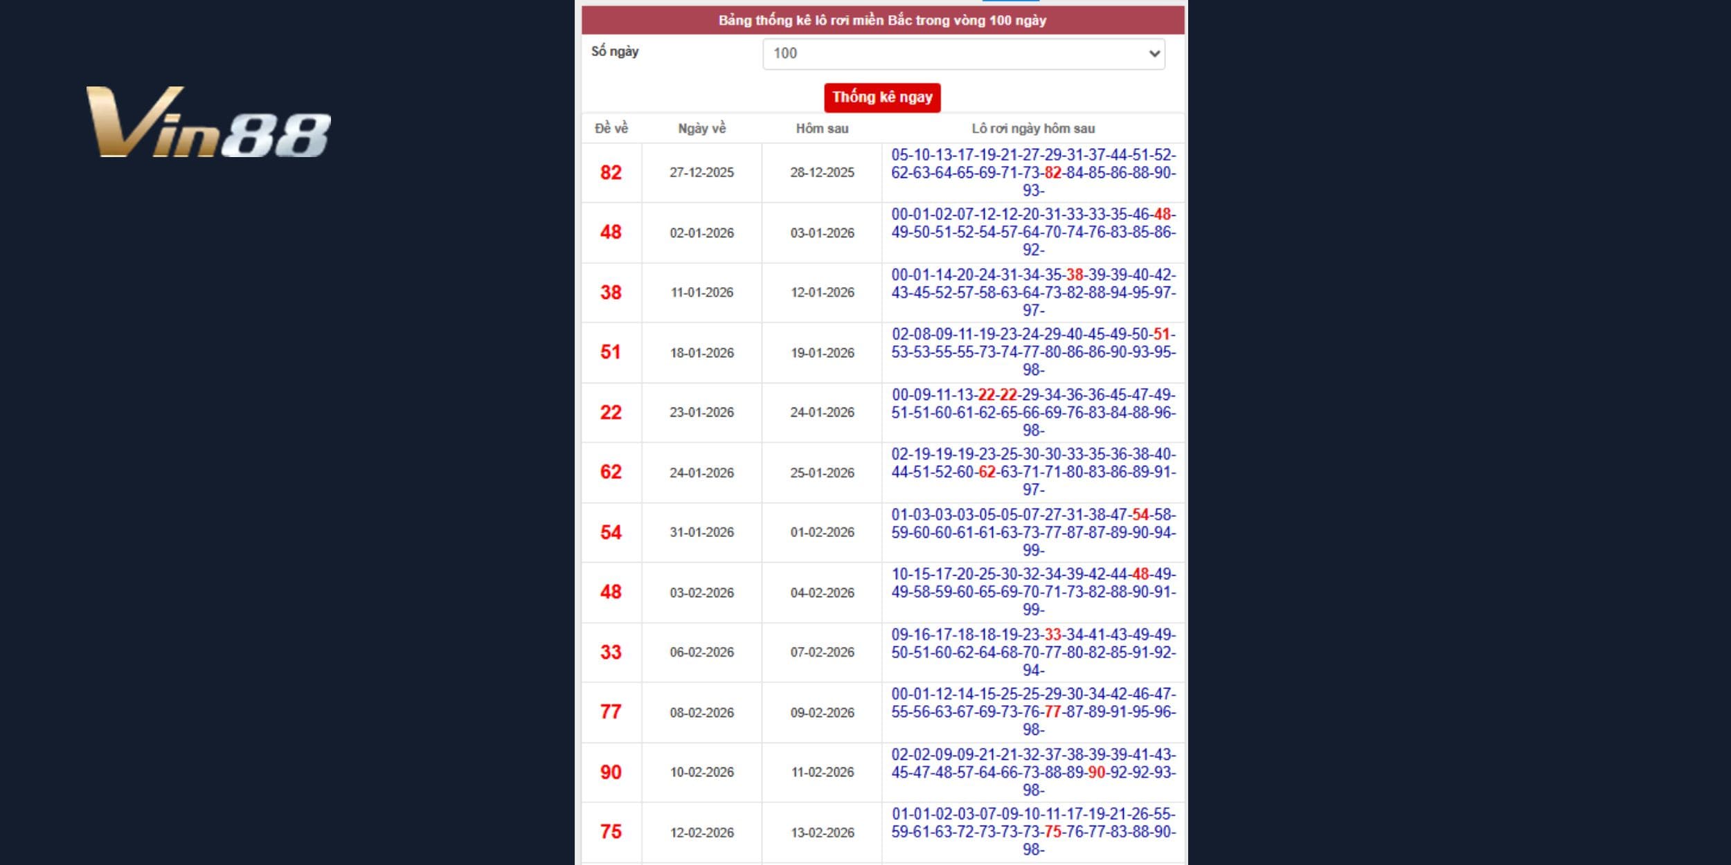The width and height of the screenshot is (1731, 865).
Task: Click the date 27-12-2025 in Ngày về
Action: tap(701, 173)
